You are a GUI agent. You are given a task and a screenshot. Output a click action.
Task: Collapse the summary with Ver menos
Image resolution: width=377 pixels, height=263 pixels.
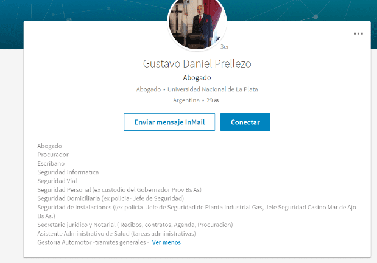166,242
